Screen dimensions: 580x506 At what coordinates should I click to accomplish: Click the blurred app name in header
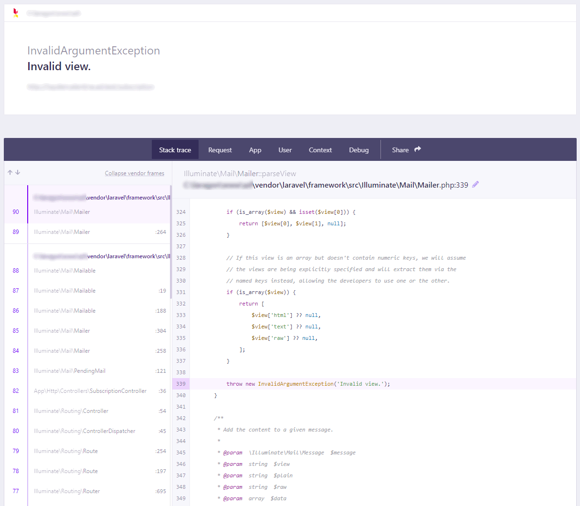point(53,13)
